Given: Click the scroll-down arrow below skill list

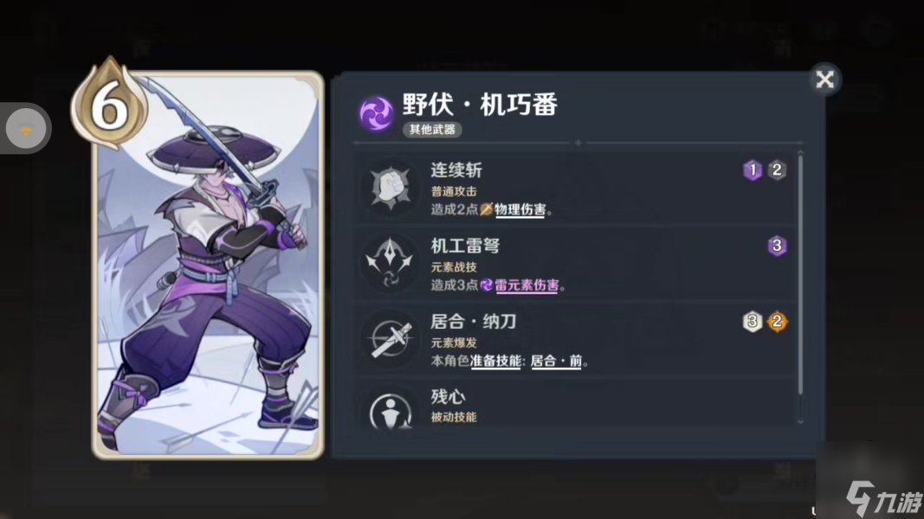Looking at the screenshot, I should coord(799,421).
